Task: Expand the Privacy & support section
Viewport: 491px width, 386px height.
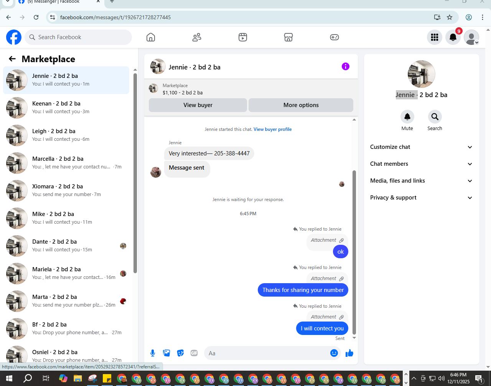Action: (421, 198)
